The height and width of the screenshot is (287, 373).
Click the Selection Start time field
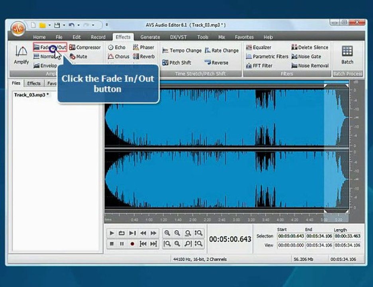(x=291, y=236)
